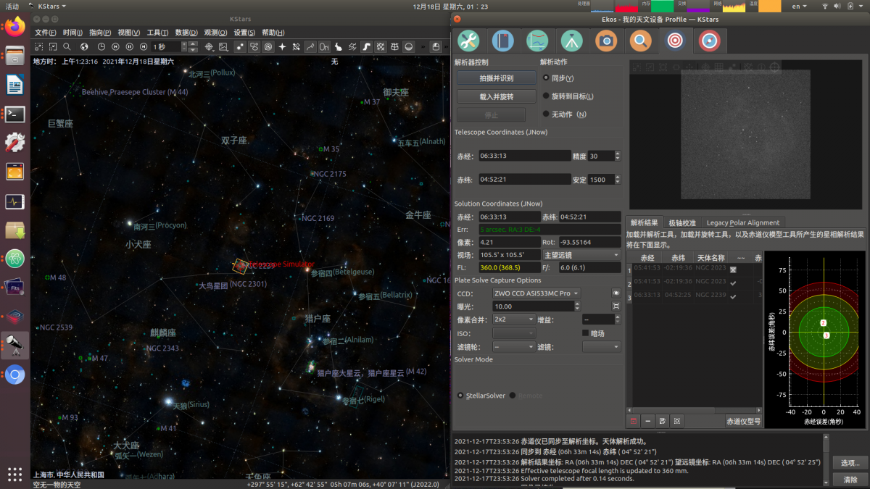This screenshot has height=489, width=870.
Task: Toggle constellation lines in KStars toolbar
Action: pos(310,46)
